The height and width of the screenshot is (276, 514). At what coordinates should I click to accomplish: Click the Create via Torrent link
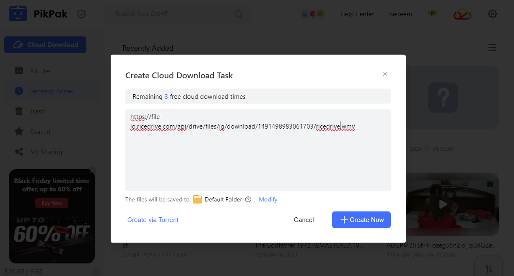point(153,220)
